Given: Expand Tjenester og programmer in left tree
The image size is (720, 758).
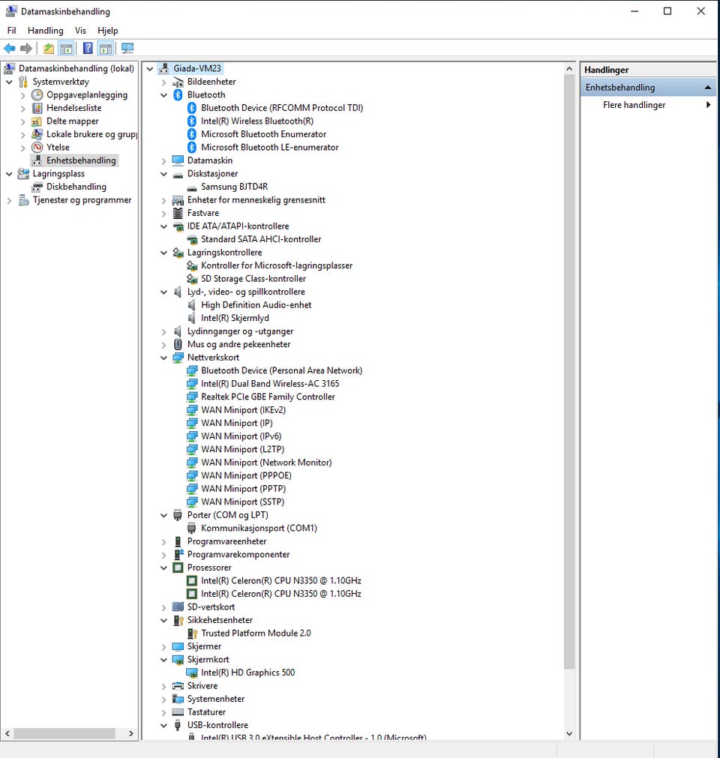Looking at the screenshot, I should point(9,200).
